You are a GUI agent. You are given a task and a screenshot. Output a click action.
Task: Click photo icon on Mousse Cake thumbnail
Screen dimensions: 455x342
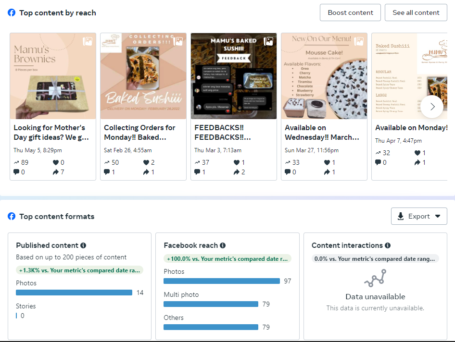coord(359,41)
